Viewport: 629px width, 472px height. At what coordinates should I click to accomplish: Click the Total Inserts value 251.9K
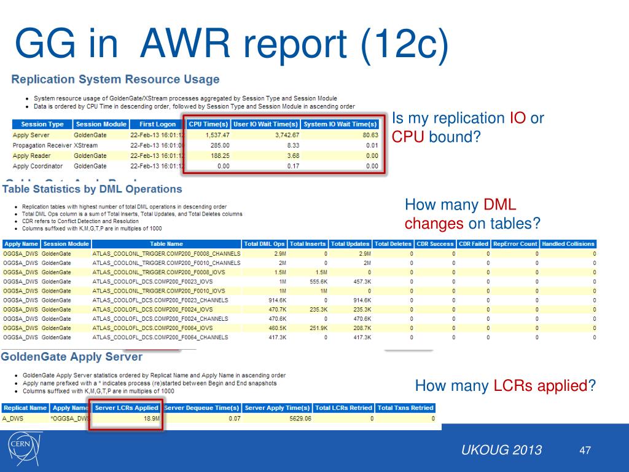click(319, 328)
